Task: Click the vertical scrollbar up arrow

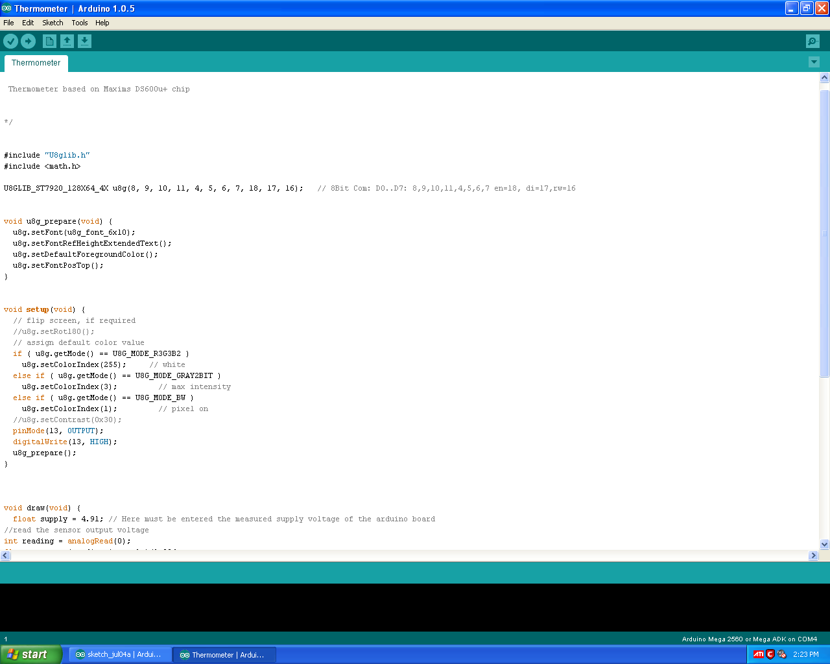Action: (825, 78)
